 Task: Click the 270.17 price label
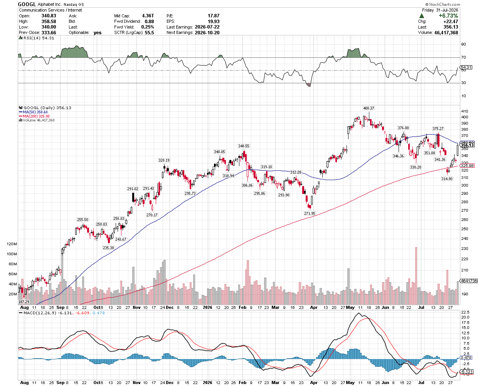coord(152,215)
